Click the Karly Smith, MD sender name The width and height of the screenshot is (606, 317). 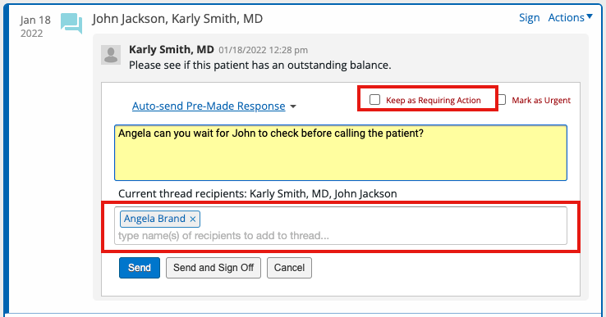click(172, 50)
